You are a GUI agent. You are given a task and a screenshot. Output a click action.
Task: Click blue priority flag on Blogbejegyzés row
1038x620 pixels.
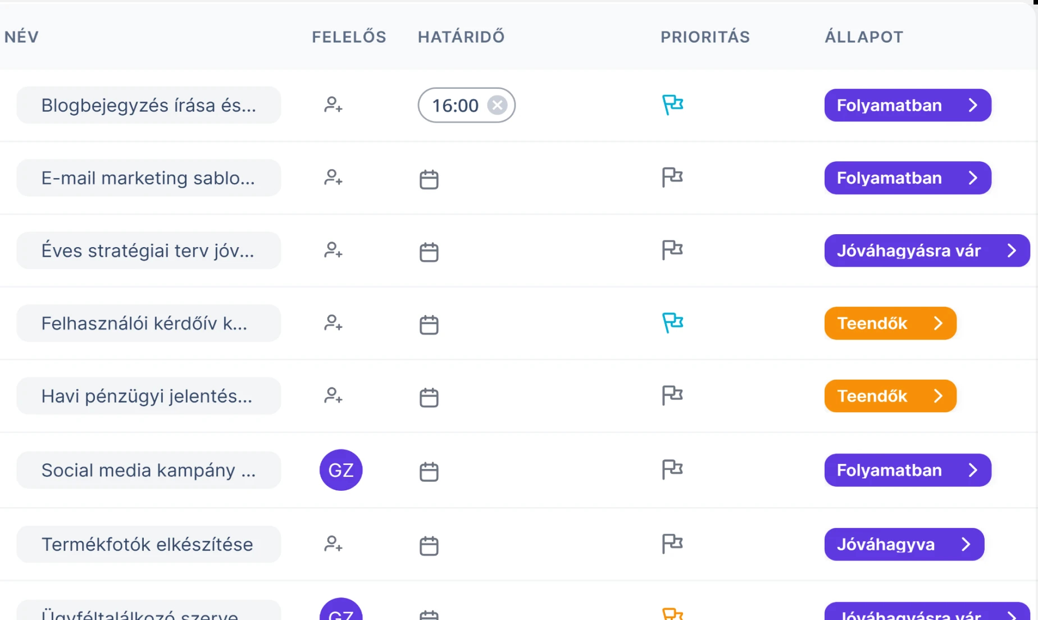pos(672,104)
